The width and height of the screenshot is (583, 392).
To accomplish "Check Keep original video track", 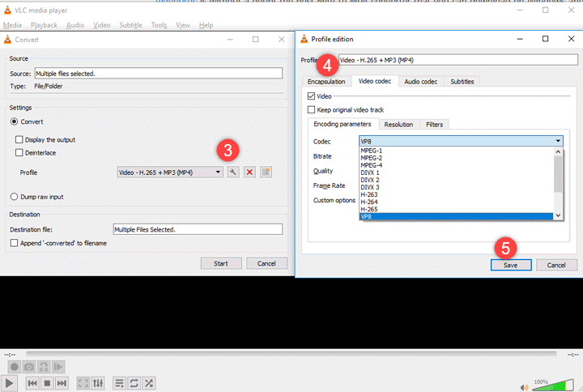I will 311,109.
